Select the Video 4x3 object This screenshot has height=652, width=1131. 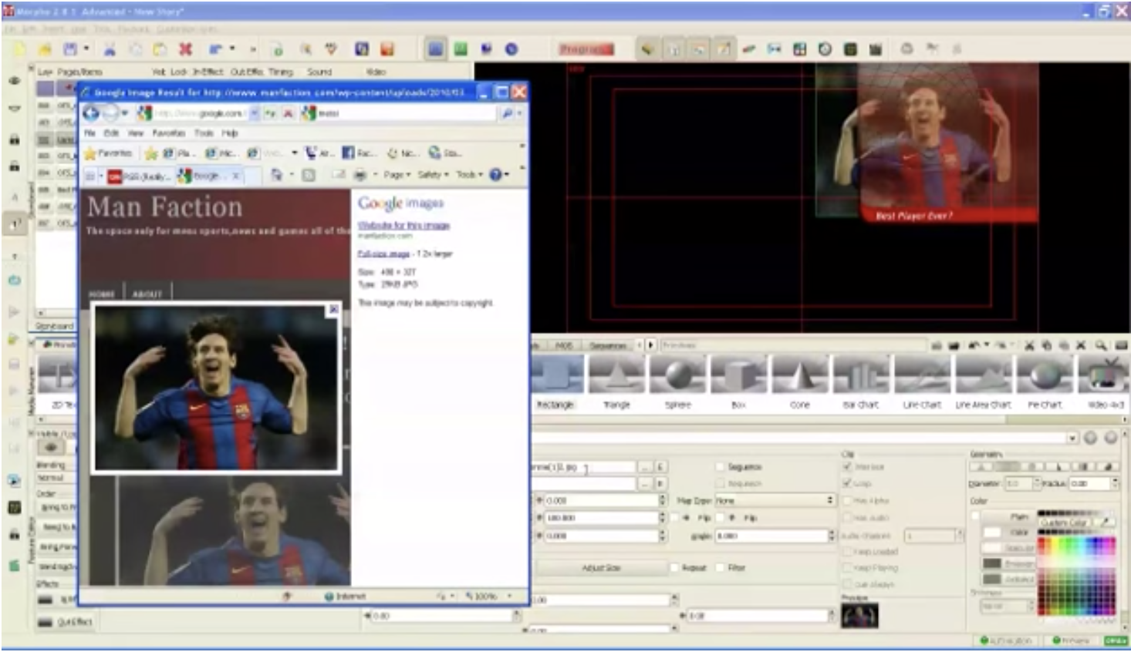click(1106, 381)
